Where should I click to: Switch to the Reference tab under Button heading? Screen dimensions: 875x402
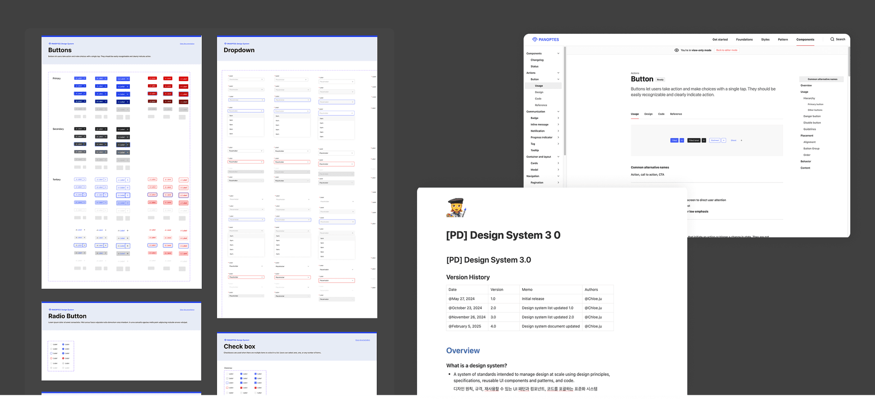[x=676, y=114]
